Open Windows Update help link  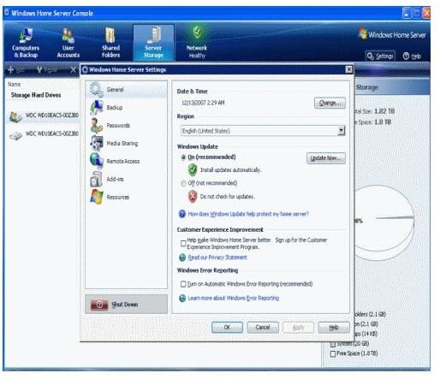[248, 214]
